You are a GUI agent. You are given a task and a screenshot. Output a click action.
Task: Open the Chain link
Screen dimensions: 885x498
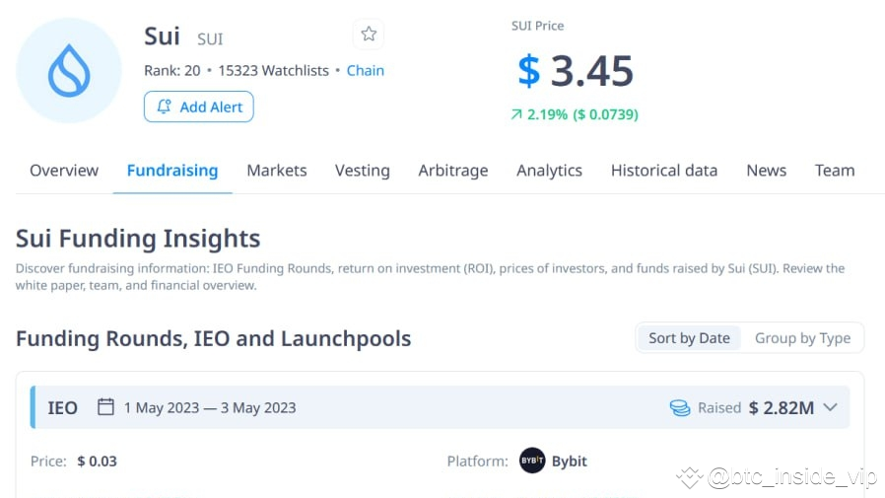coord(366,71)
